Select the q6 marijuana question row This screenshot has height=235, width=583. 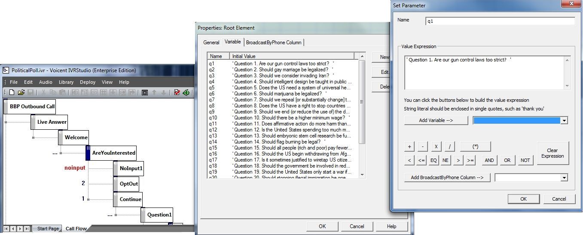[x=279, y=93]
